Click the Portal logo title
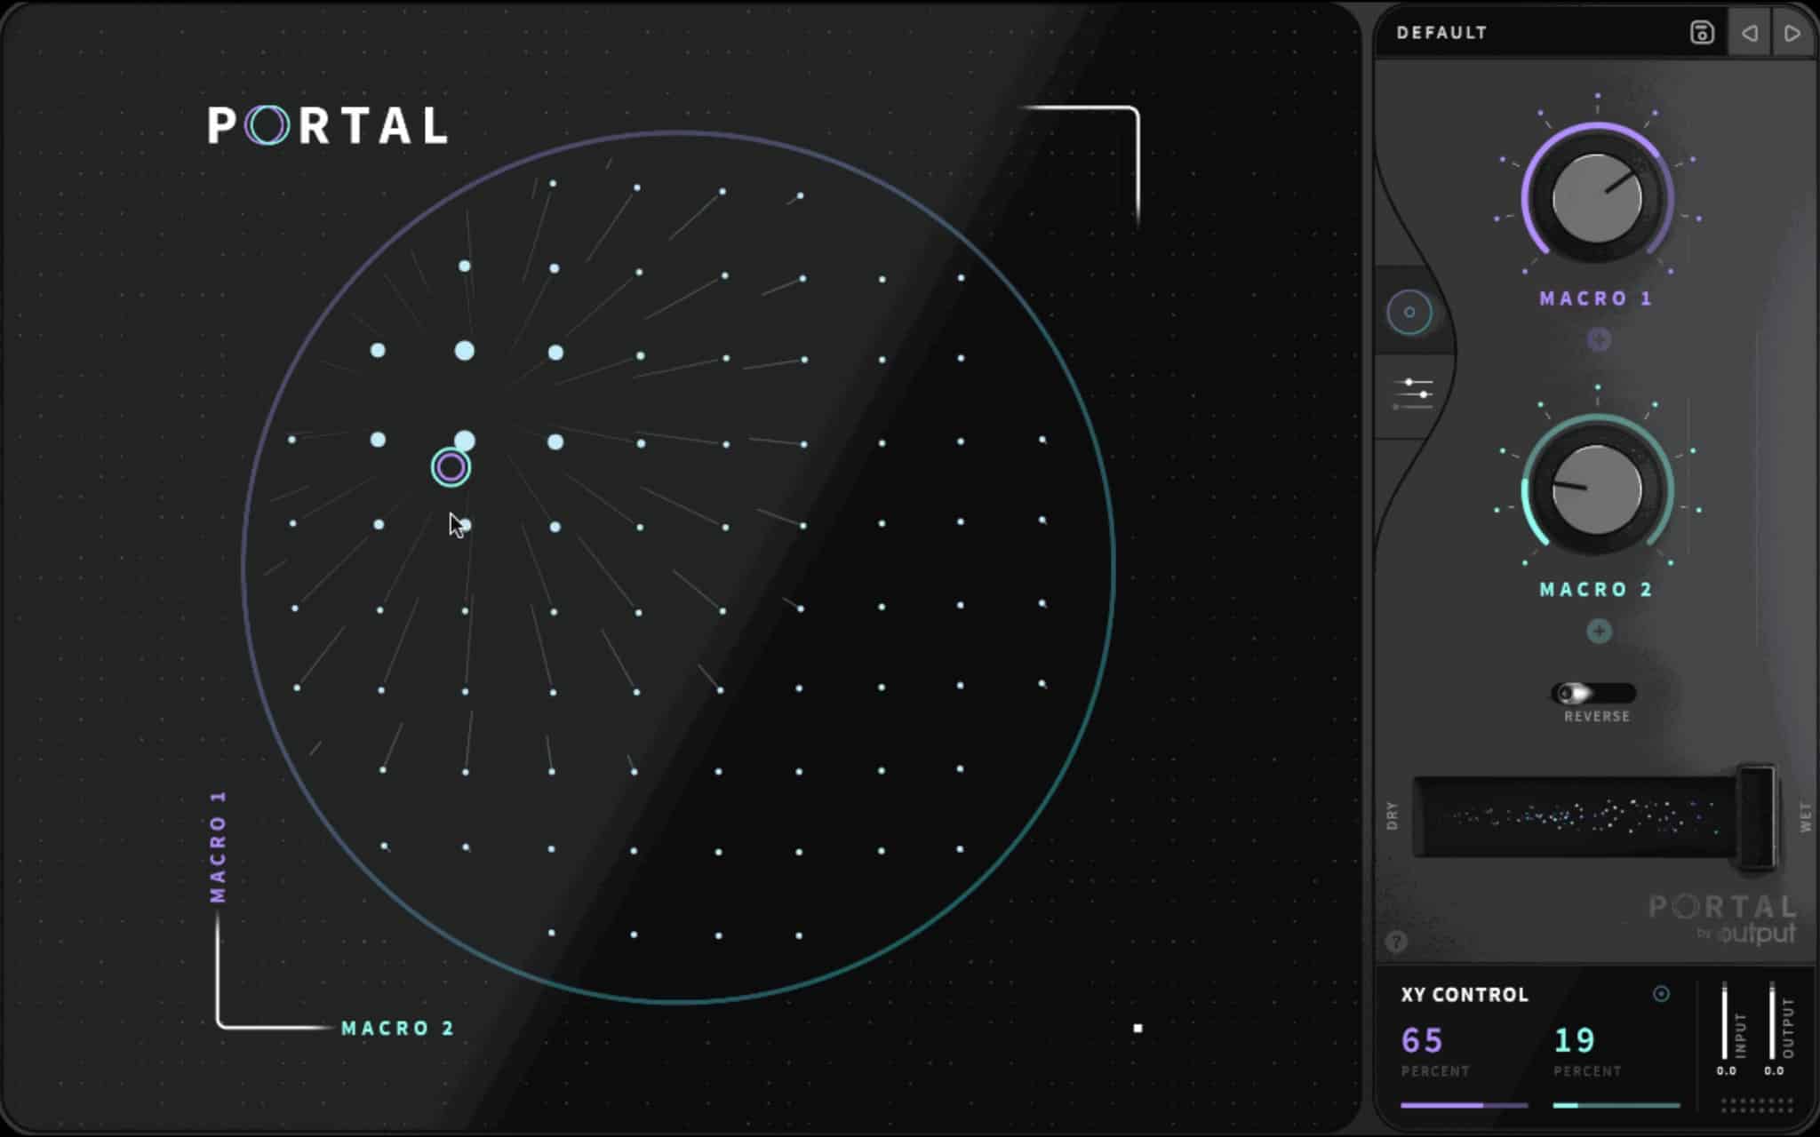 coord(328,125)
